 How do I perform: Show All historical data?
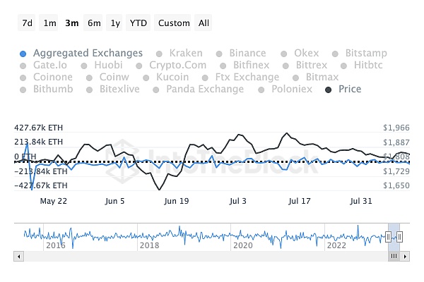coord(204,23)
